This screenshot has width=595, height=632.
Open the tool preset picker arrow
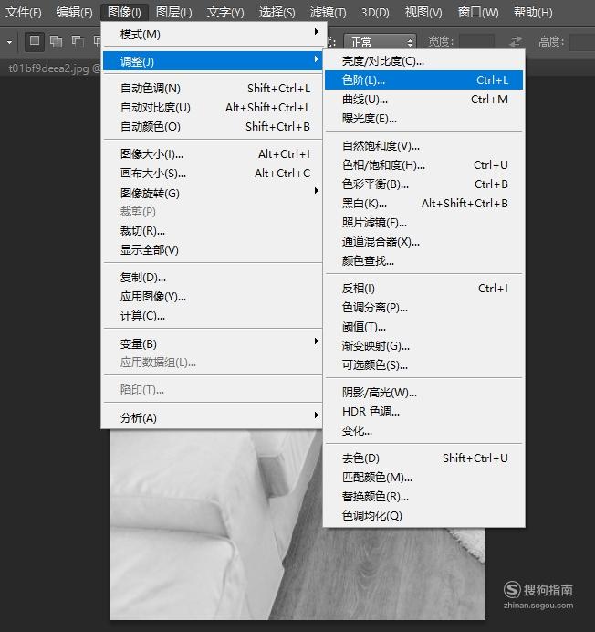[10, 42]
